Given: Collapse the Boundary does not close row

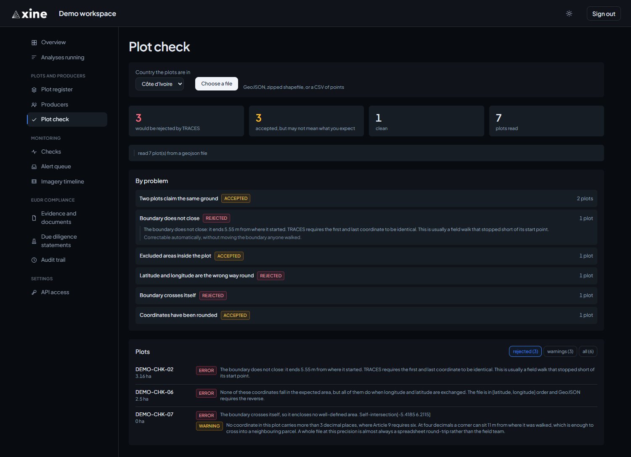Looking at the screenshot, I should pos(366,218).
